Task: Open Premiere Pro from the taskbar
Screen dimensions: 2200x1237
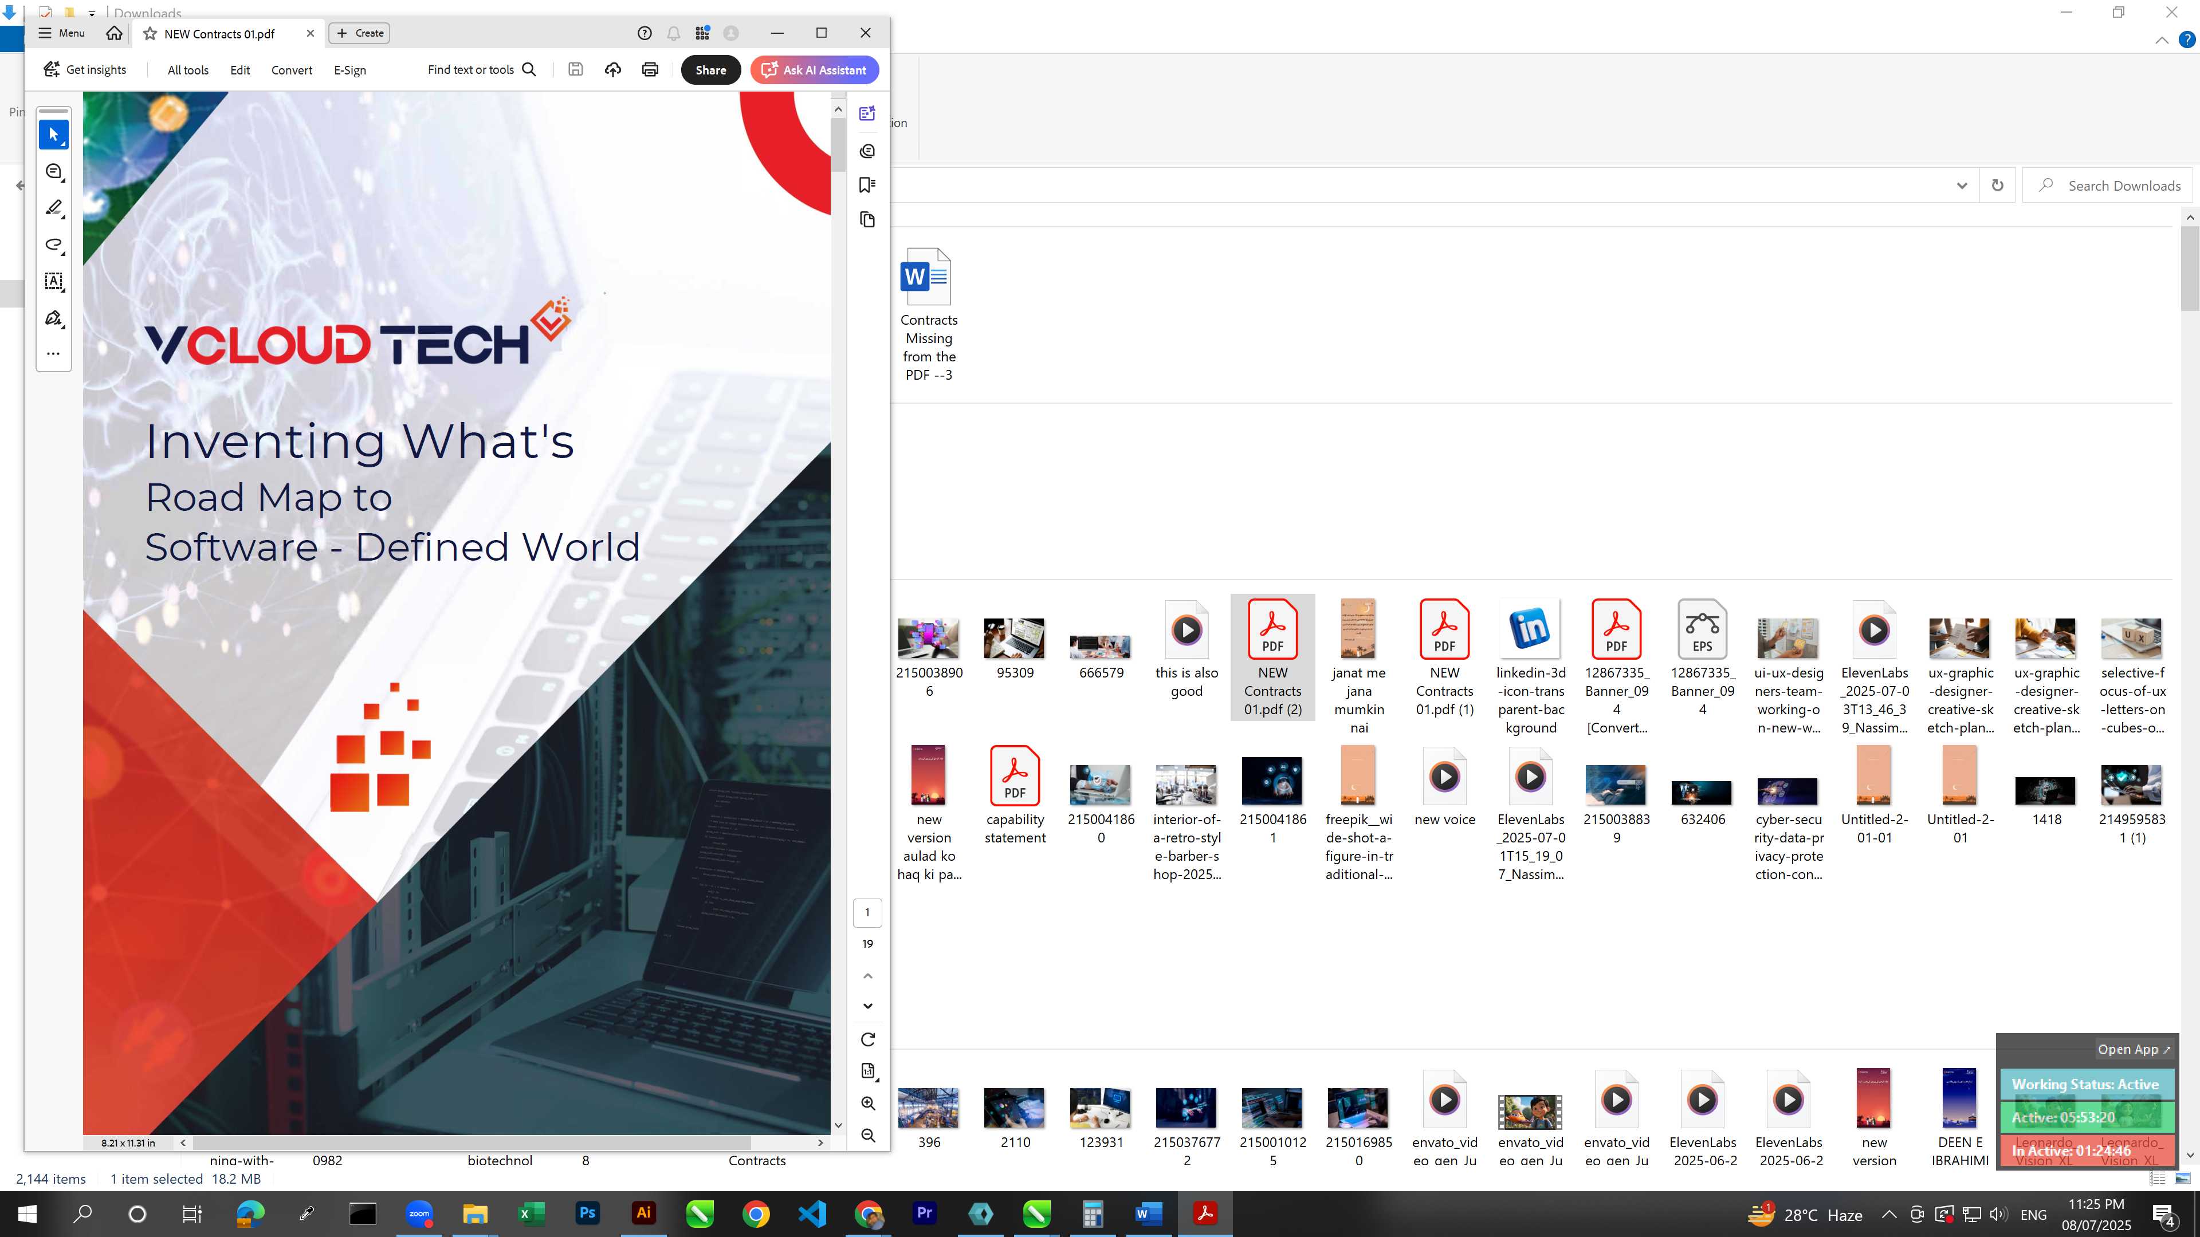Action: [x=924, y=1213]
